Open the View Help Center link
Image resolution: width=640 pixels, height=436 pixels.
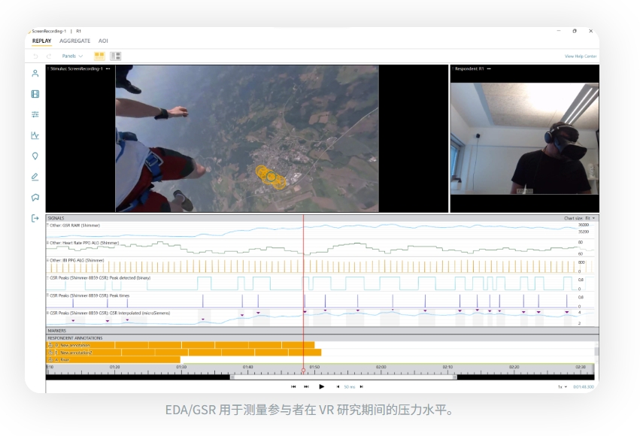tap(580, 56)
